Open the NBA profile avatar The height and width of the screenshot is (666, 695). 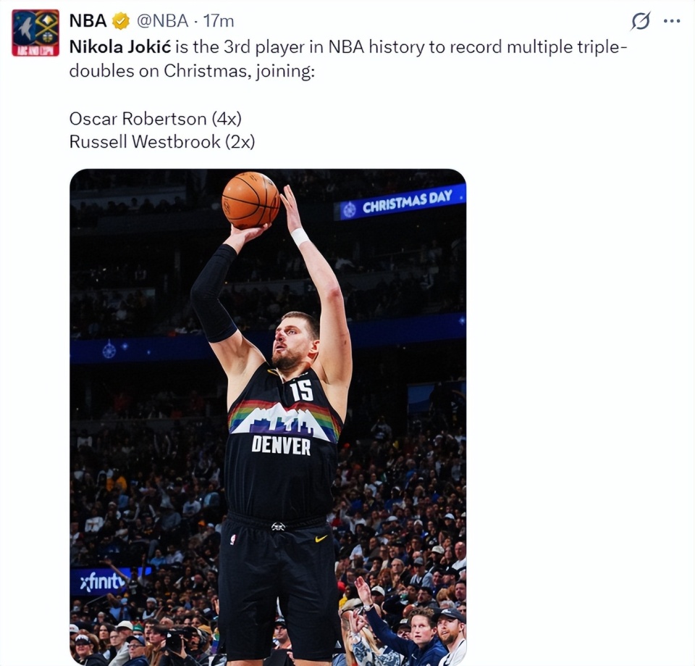click(x=35, y=33)
